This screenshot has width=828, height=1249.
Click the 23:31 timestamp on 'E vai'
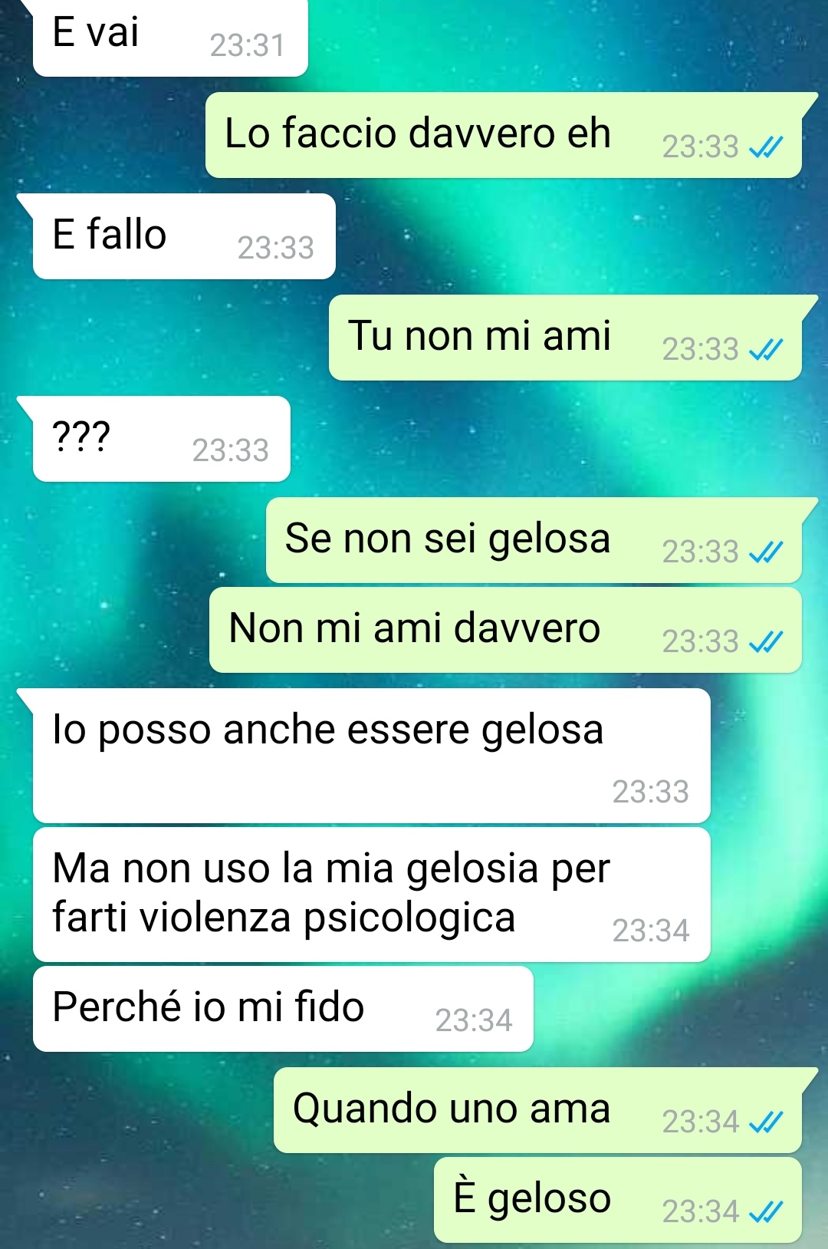click(x=247, y=45)
